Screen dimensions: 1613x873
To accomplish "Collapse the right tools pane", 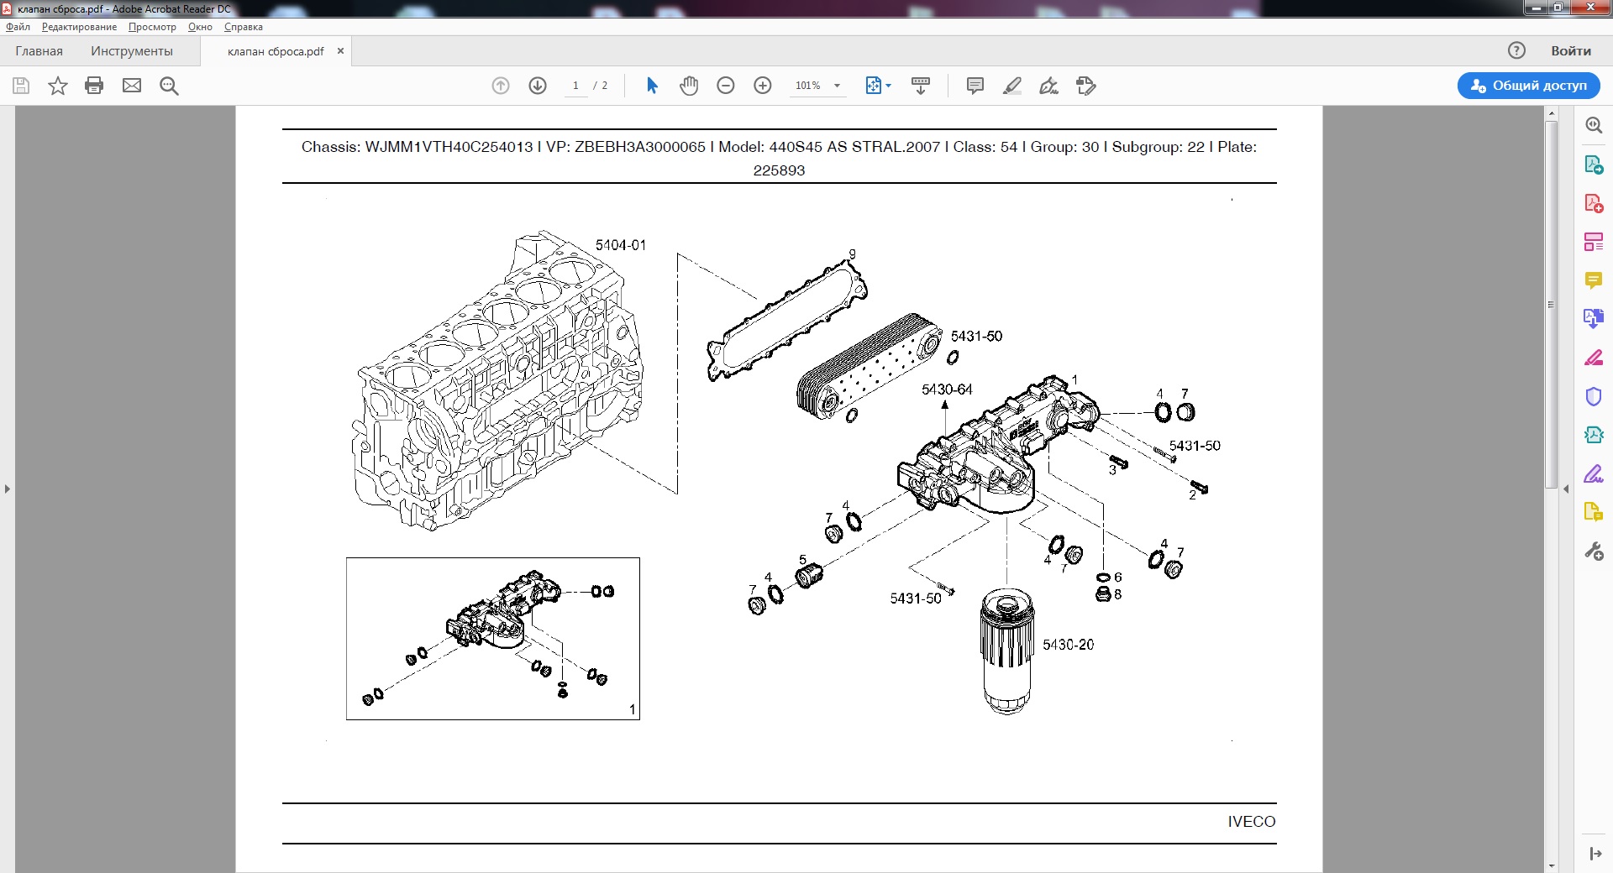I will pos(1566,489).
